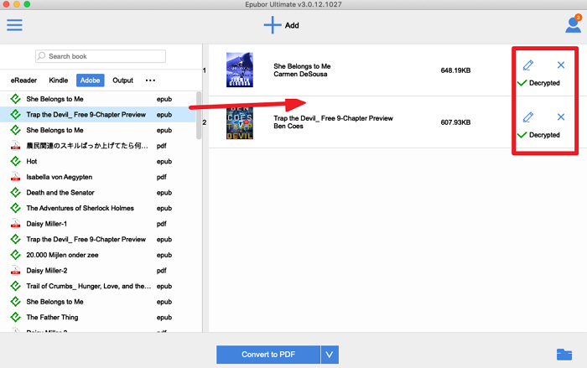This screenshot has width=587, height=368.
Task: Click epub icon beside Hot
Action: (15, 161)
